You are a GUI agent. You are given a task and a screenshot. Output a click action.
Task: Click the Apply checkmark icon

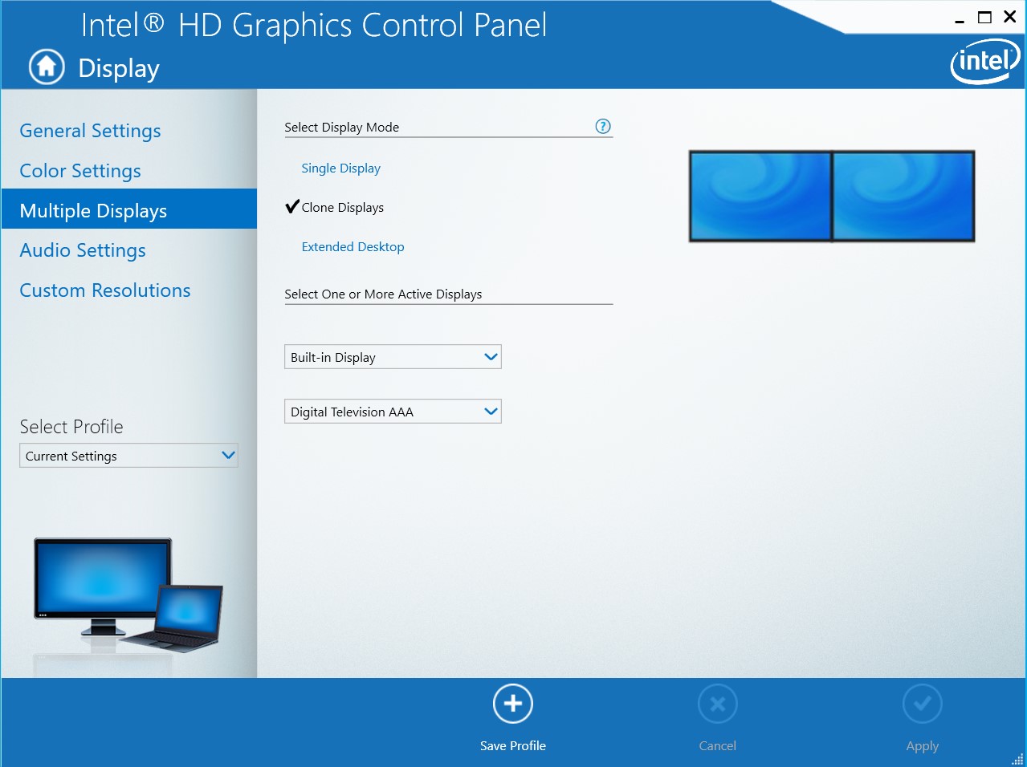(922, 703)
